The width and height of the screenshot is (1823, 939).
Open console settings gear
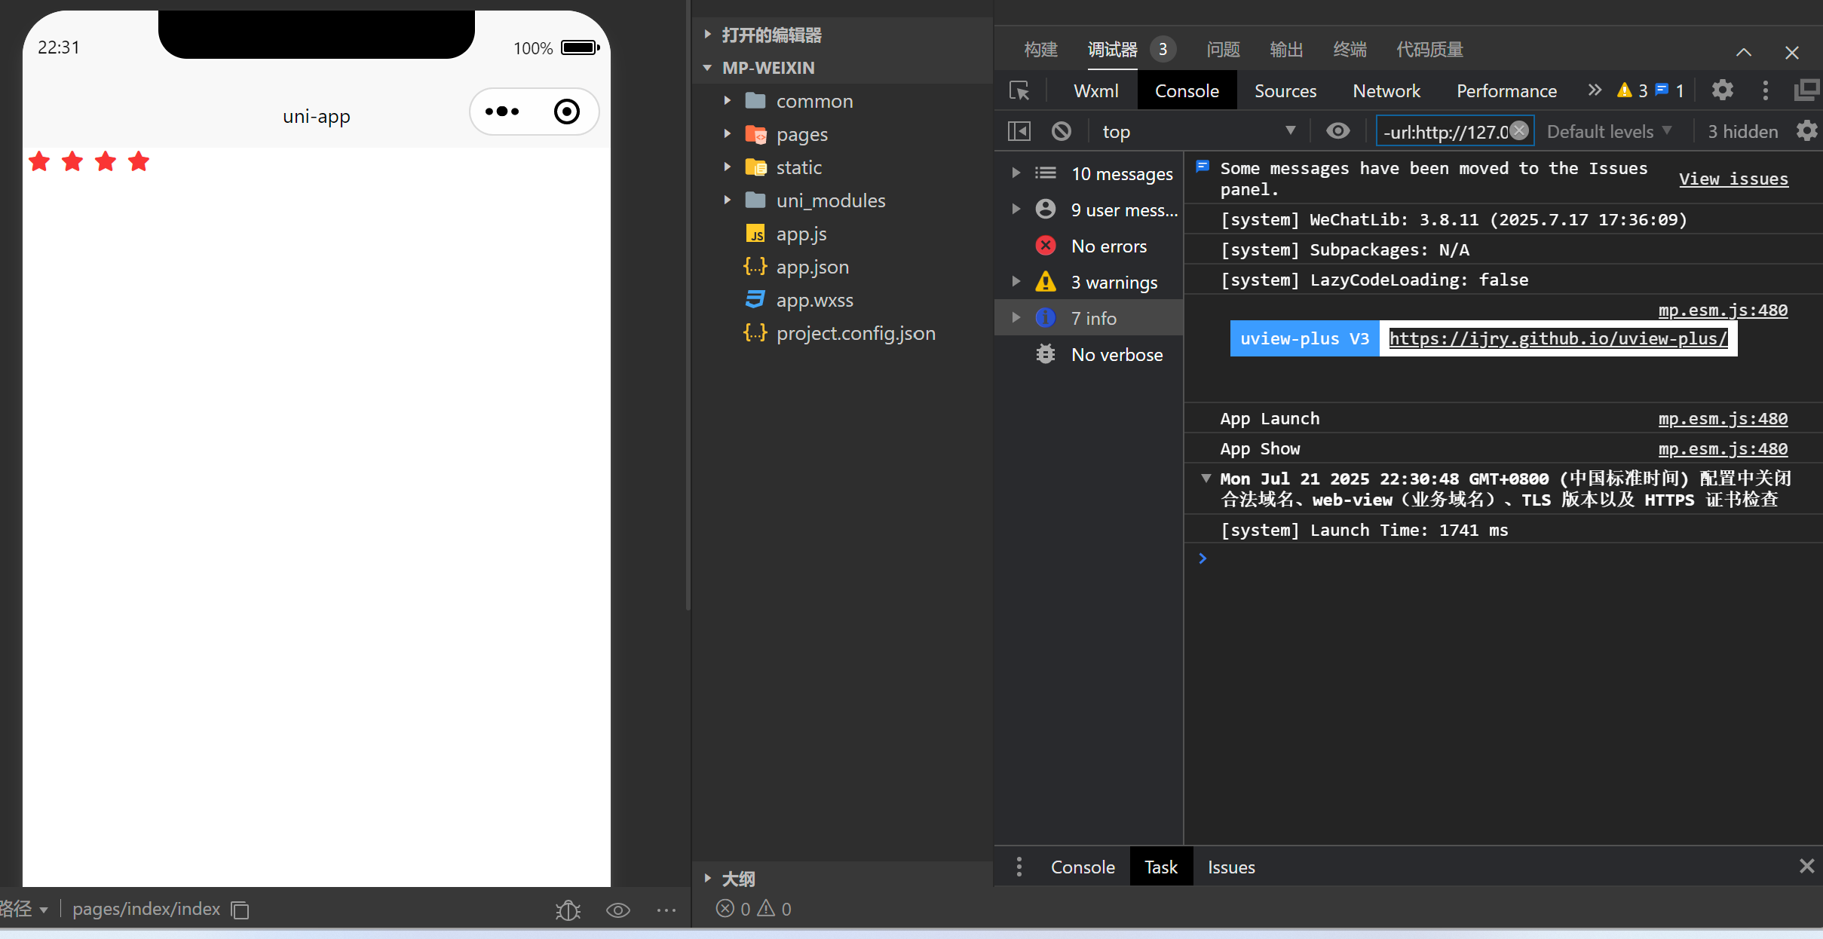pos(1806,130)
